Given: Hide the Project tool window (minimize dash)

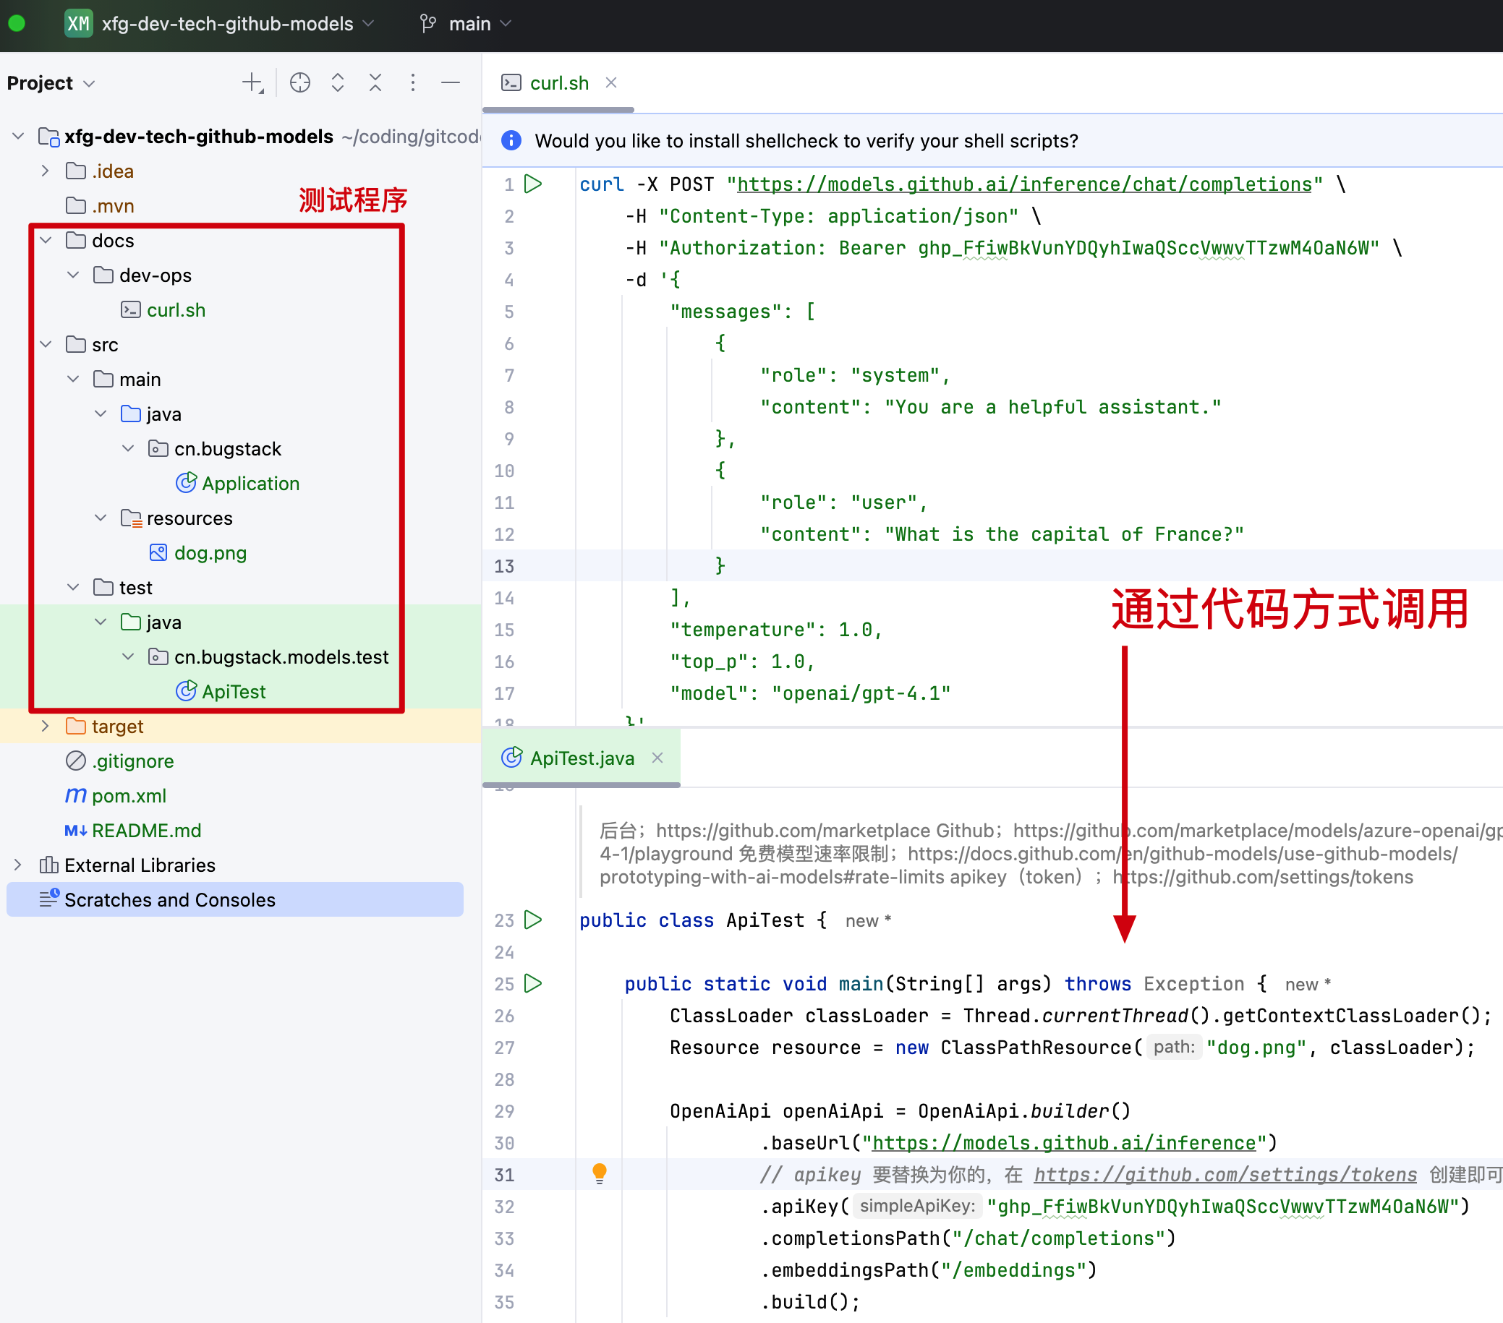Looking at the screenshot, I should (x=450, y=83).
